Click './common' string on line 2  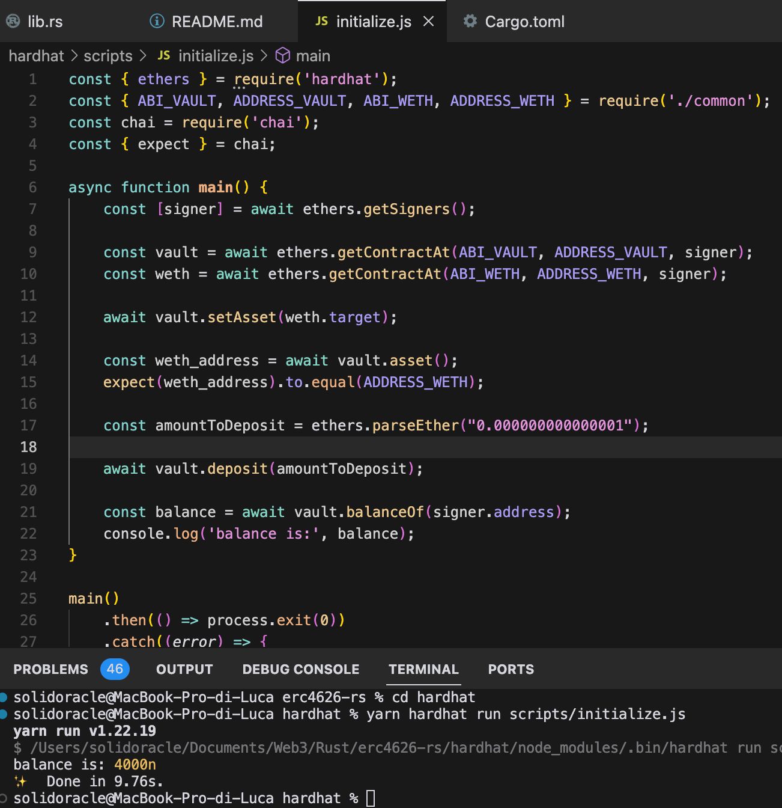[x=711, y=101]
